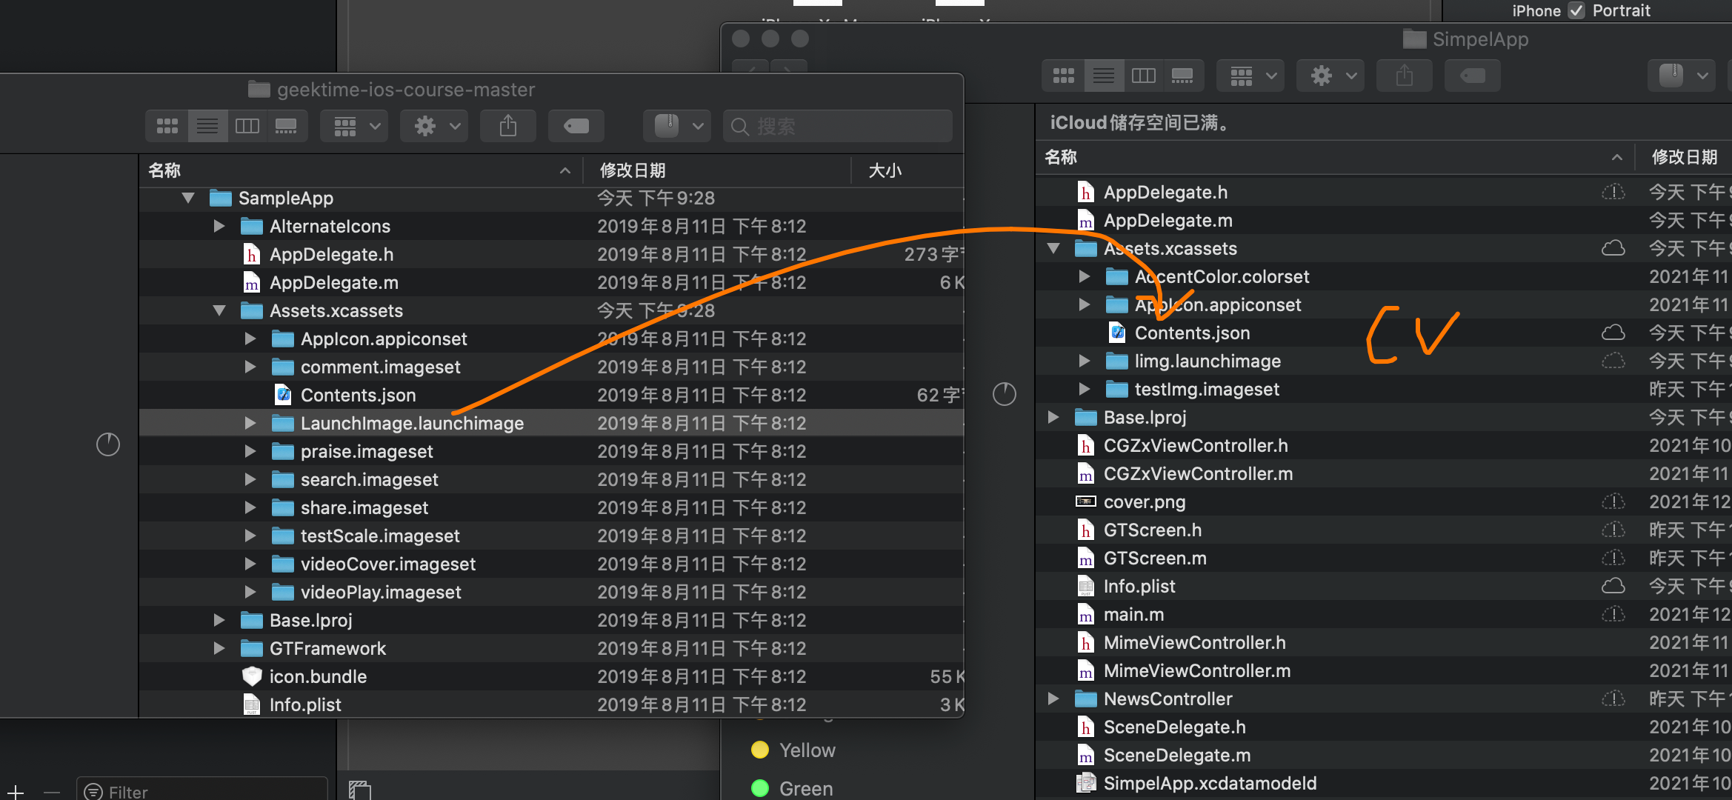Click share button in geektime-ios-course-master toolbar
Viewport: 1732px width, 800px height.
[508, 127]
